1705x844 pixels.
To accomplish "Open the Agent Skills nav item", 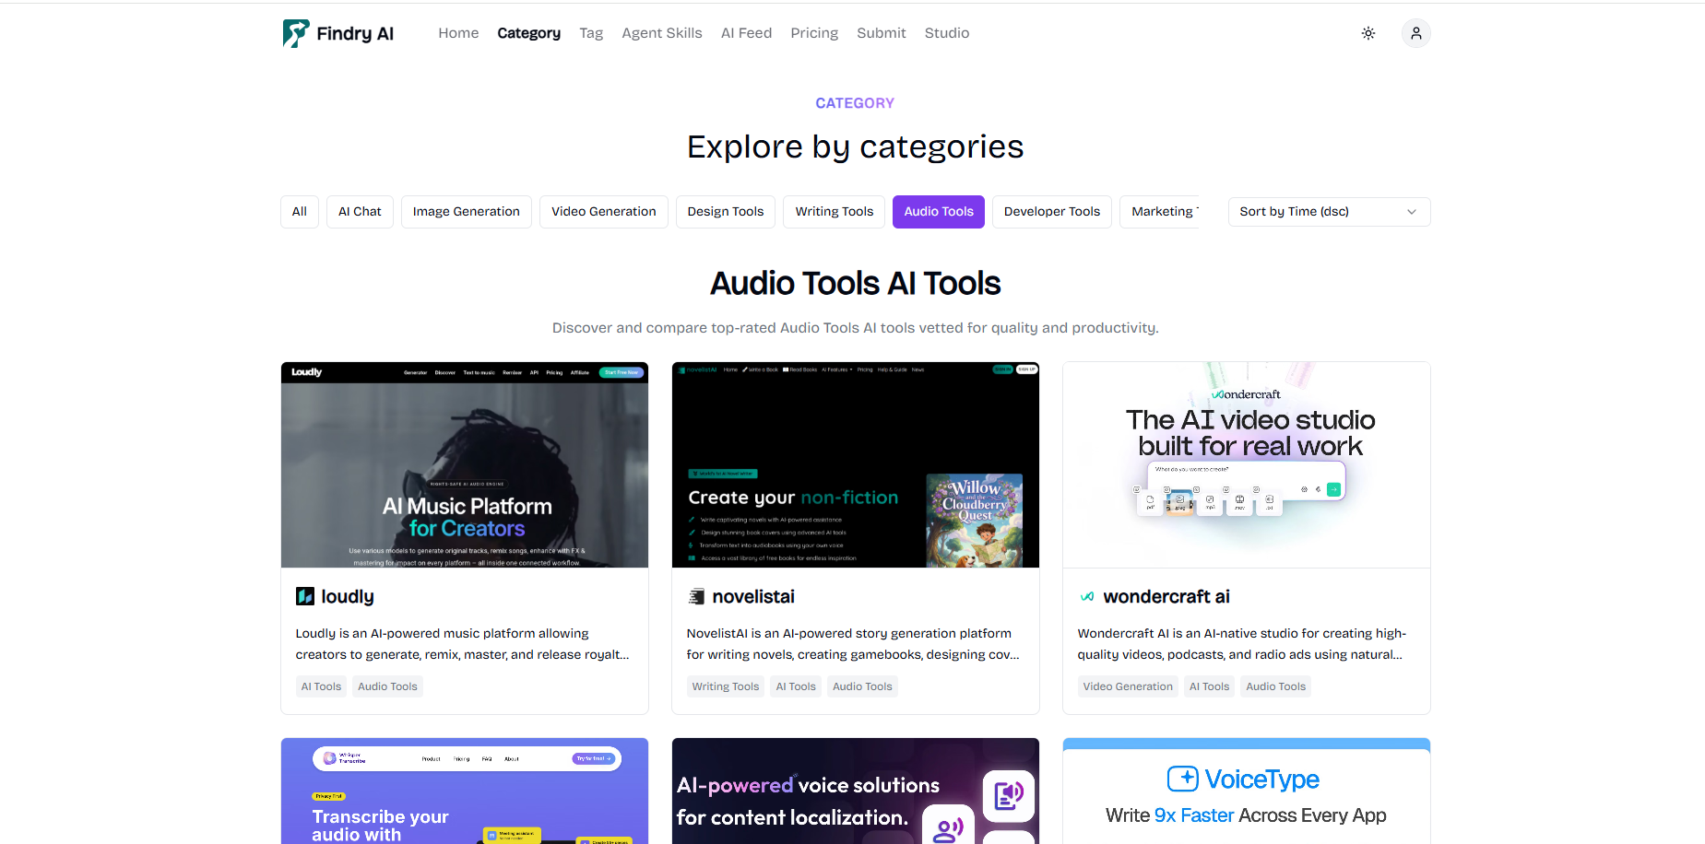I will coord(662,33).
